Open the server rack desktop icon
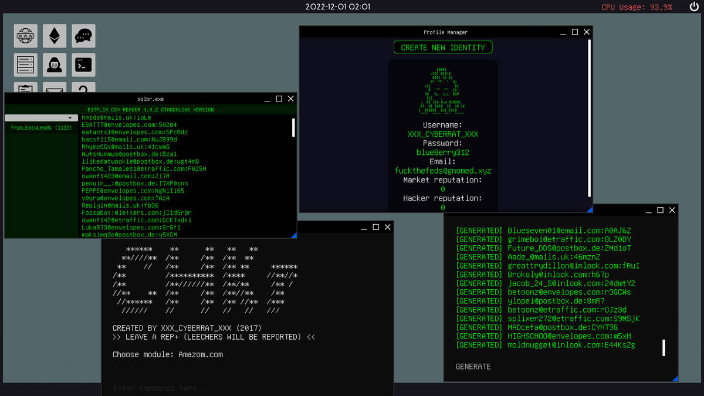Viewport: 704px width, 396px height. coord(26,65)
